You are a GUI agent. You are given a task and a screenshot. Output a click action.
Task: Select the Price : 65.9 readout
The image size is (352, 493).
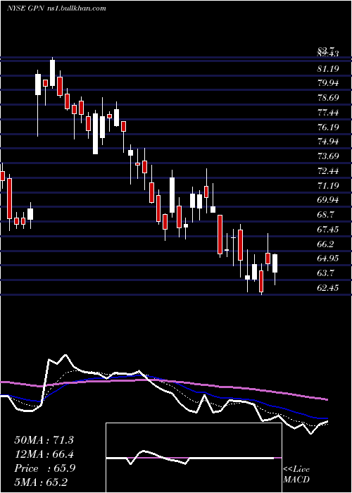click(45, 468)
